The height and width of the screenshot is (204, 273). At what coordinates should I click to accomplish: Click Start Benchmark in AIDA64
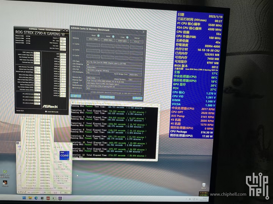(x=107, y=97)
